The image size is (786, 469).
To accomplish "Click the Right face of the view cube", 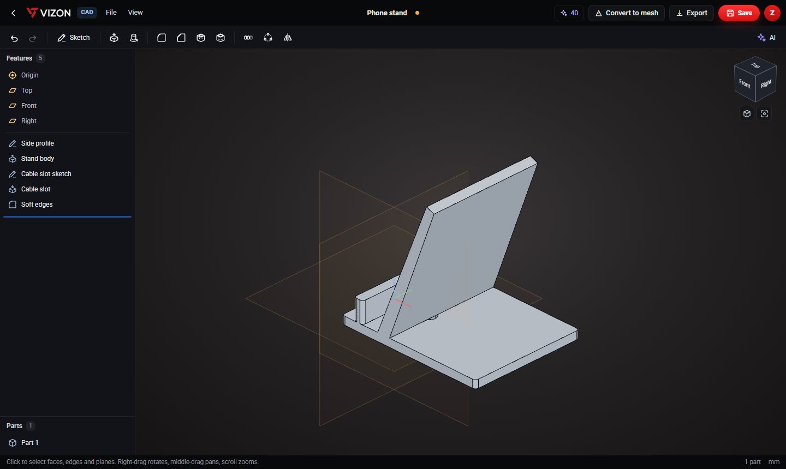I will point(766,83).
